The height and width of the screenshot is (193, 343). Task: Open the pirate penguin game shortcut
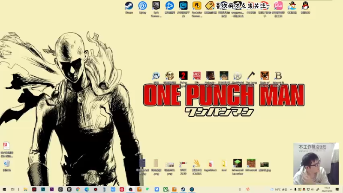click(x=292, y=7)
